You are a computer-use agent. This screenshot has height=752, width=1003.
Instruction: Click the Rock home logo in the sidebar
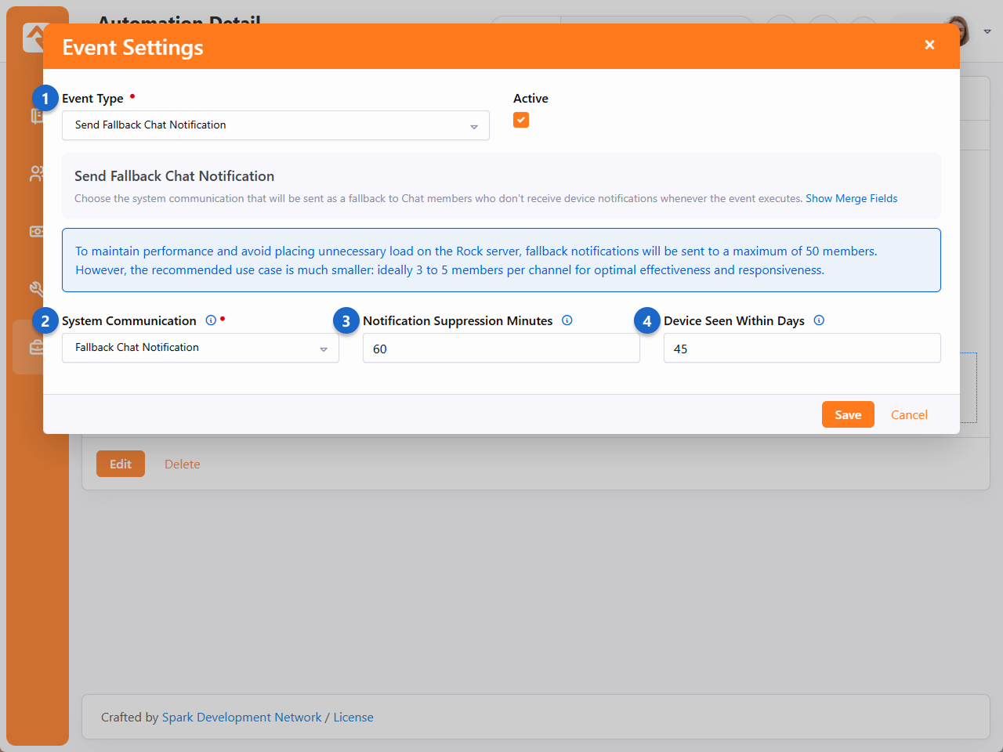point(33,37)
